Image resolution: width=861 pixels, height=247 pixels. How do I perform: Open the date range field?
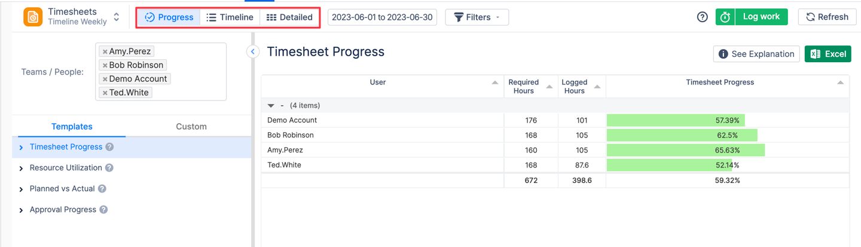coord(382,17)
